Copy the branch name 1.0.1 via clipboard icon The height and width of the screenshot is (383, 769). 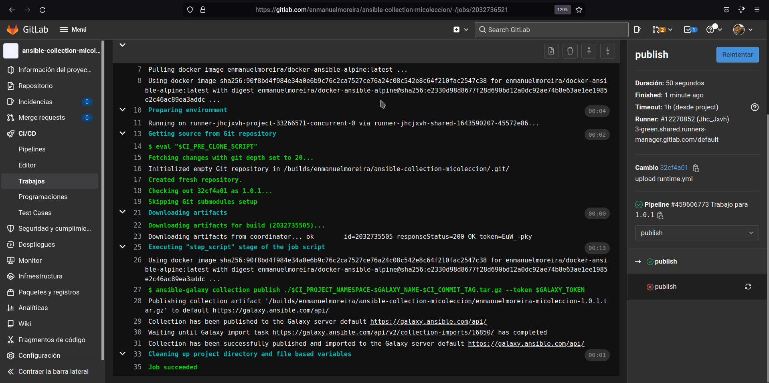coord(660,216)
